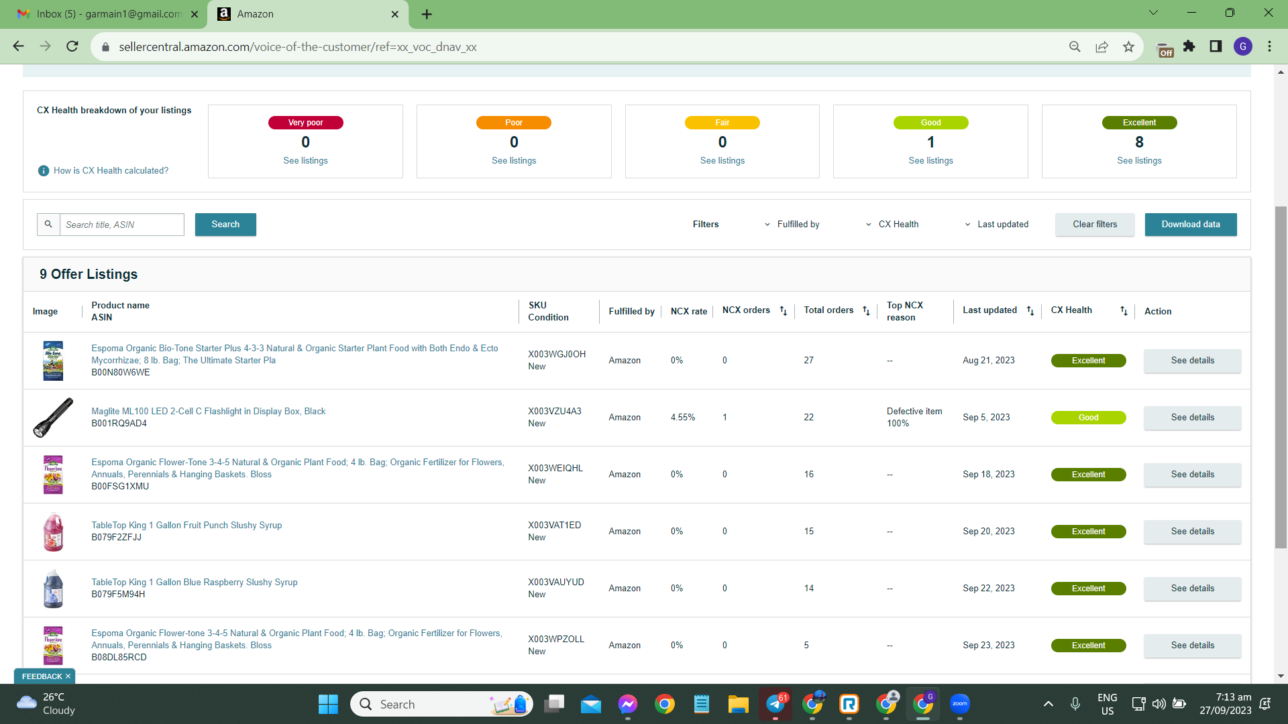Sort by Last updated arrows icon

(1030, 311)
